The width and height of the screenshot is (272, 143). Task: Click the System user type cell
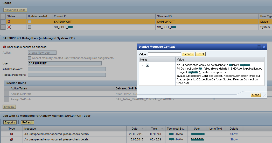tap(265, 27)
